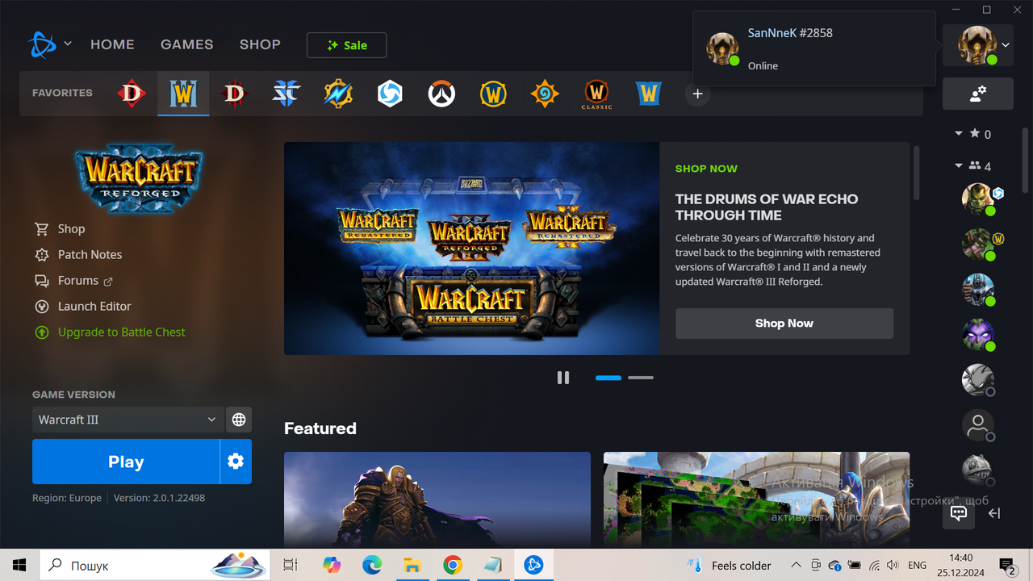Collapse the friends group showing 4

pyautogui.click(x=959, y=166)
